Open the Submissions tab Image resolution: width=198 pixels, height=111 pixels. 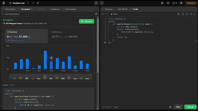[69, 9]
